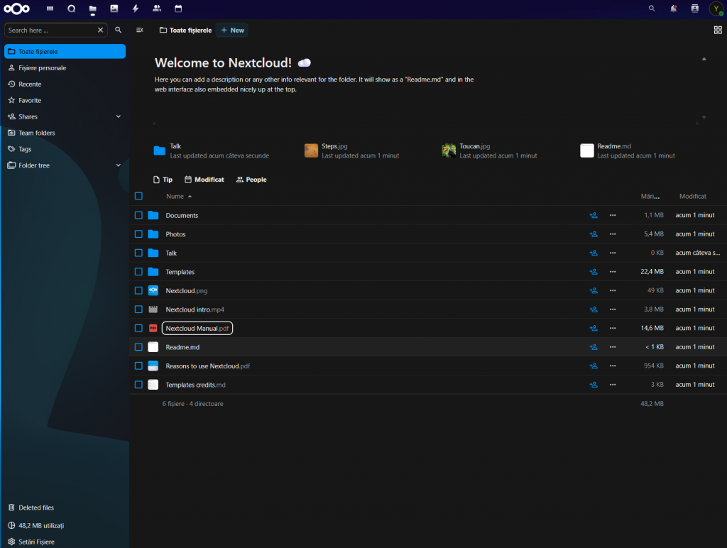Open Favorite in the sidebar
727x548 pixels.
click(x=30, y=100)
